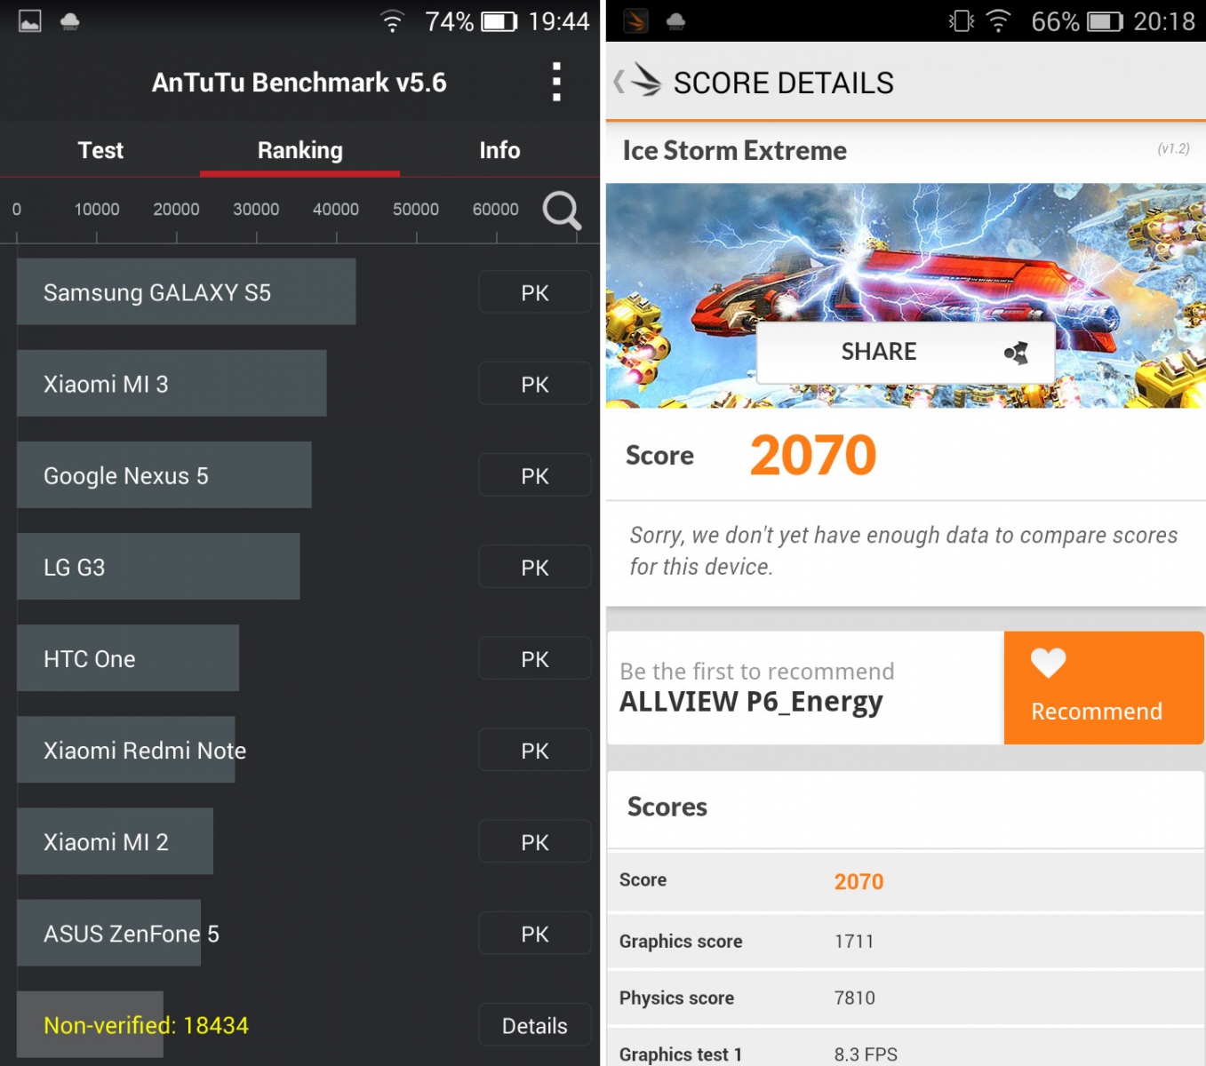Screen dimensions: 1206x1066
Task: Tap the share icon on the SHARE button
Action: coord(1017,353)
